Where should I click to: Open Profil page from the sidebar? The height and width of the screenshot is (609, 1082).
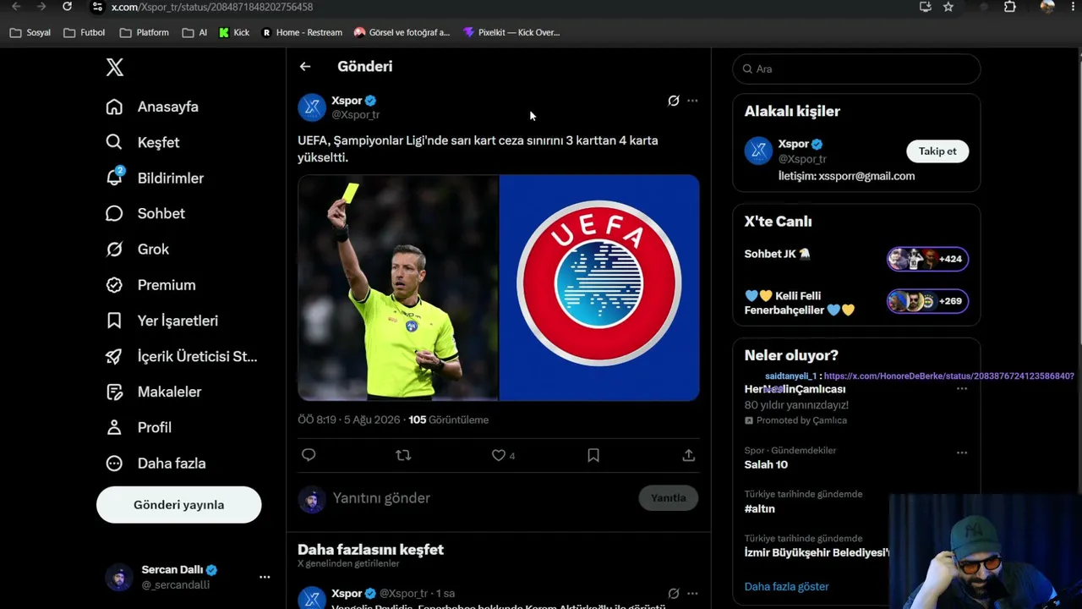click(x=139, y=427)
